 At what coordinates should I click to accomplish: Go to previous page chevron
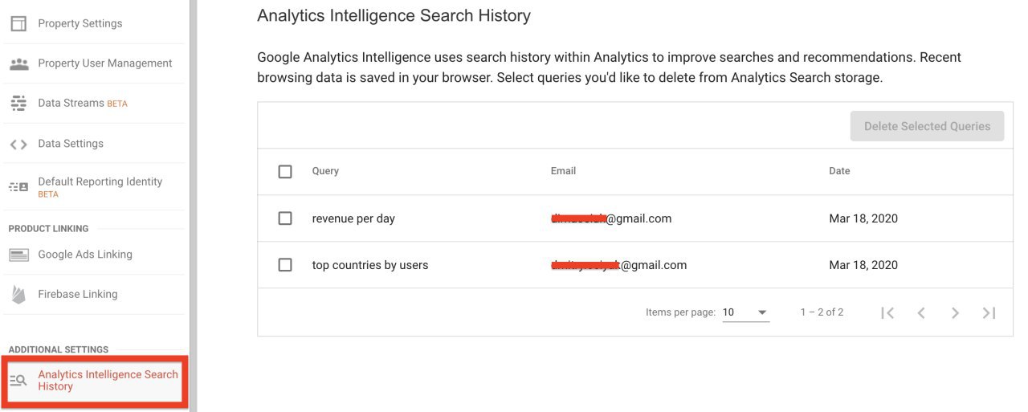coord(921,312)
